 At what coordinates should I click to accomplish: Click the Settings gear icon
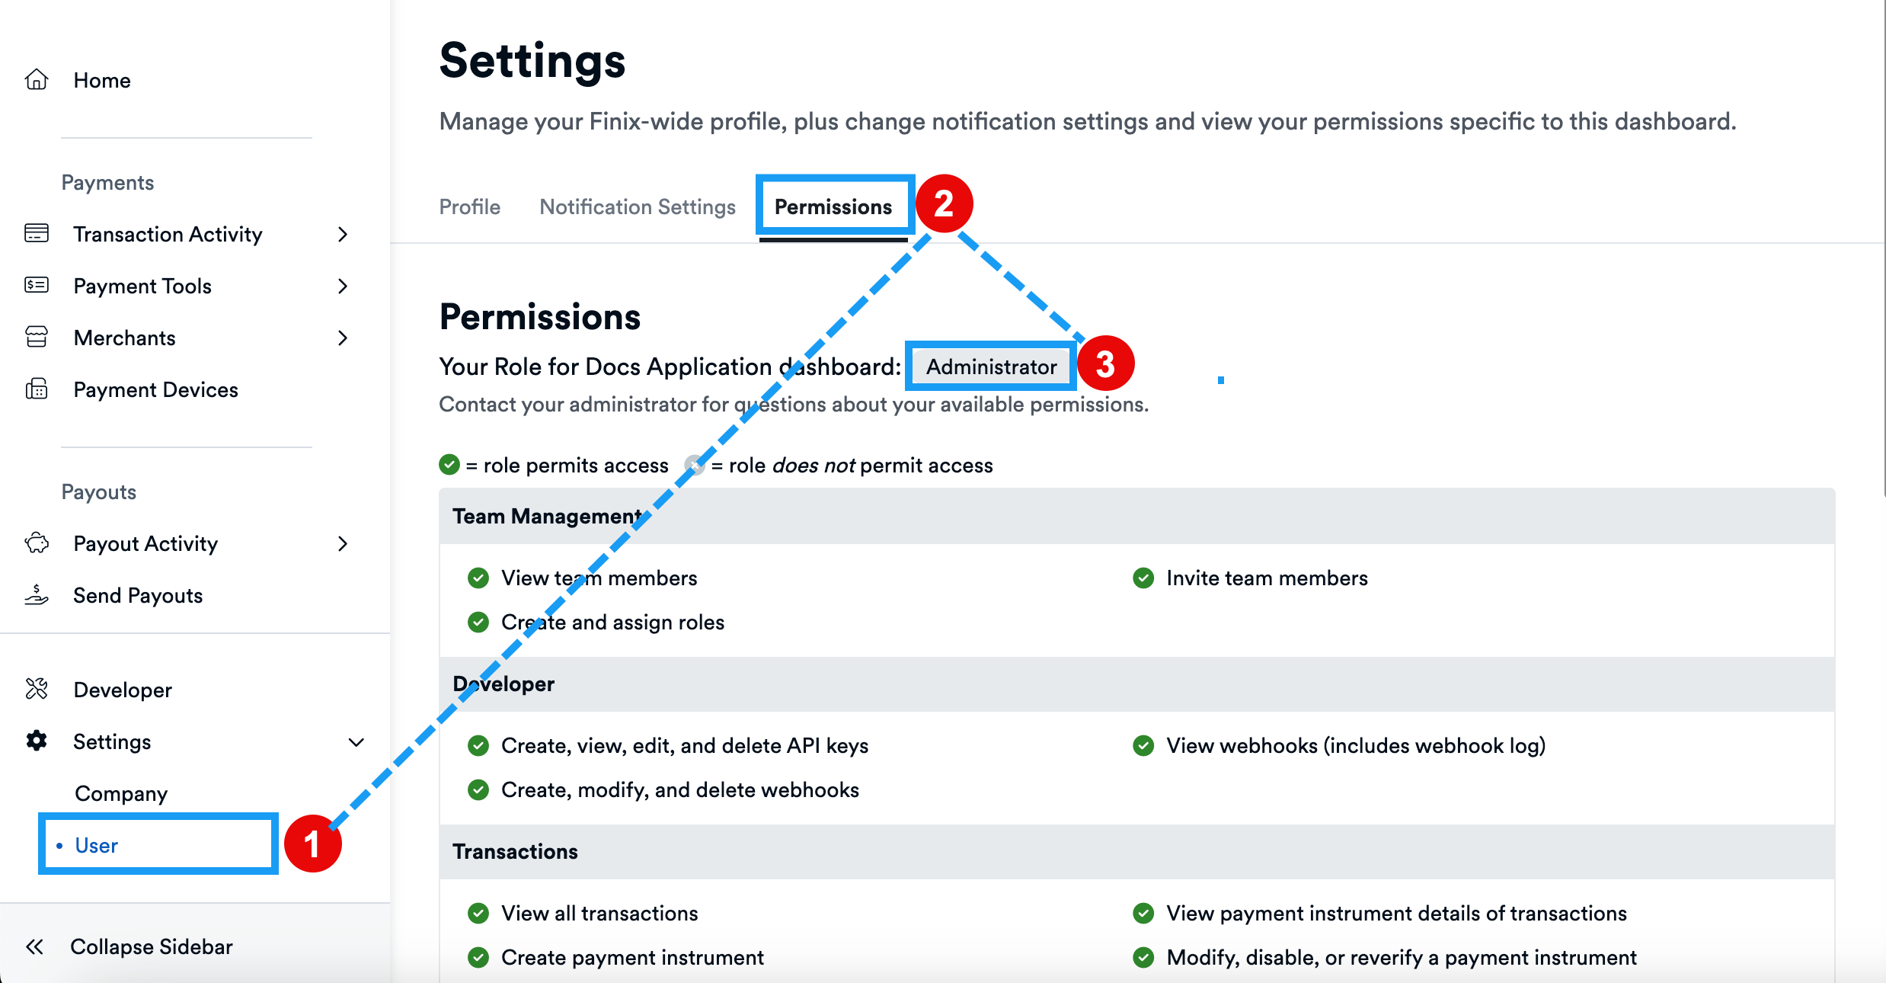[36, 741]
